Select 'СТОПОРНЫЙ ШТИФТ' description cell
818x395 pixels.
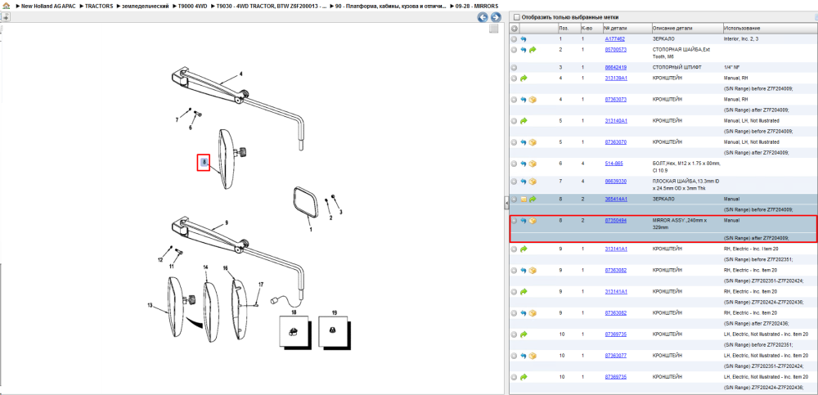[677, 67]
